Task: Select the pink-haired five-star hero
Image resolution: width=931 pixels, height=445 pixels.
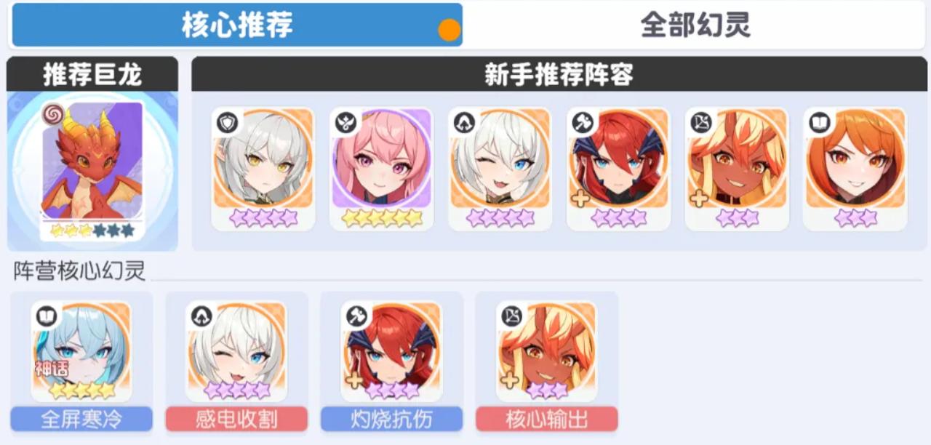Action: [382, 169]
